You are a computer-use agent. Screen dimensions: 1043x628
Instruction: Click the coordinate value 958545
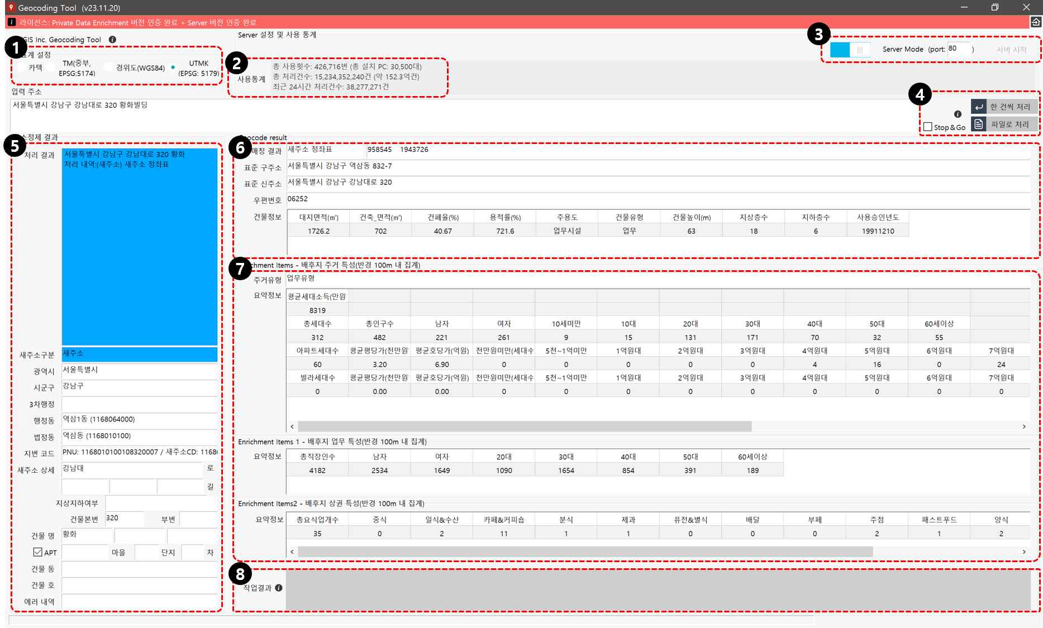point(379,150)
